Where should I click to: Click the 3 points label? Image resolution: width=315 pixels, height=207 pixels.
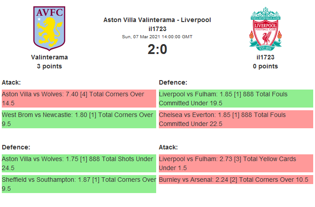pyautogui.click(x=49, y=66)
